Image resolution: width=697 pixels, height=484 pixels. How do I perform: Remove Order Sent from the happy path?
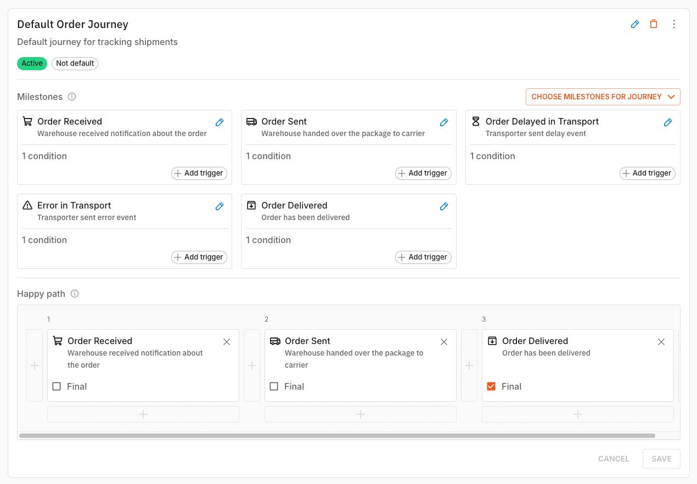[x=443, y=341]
